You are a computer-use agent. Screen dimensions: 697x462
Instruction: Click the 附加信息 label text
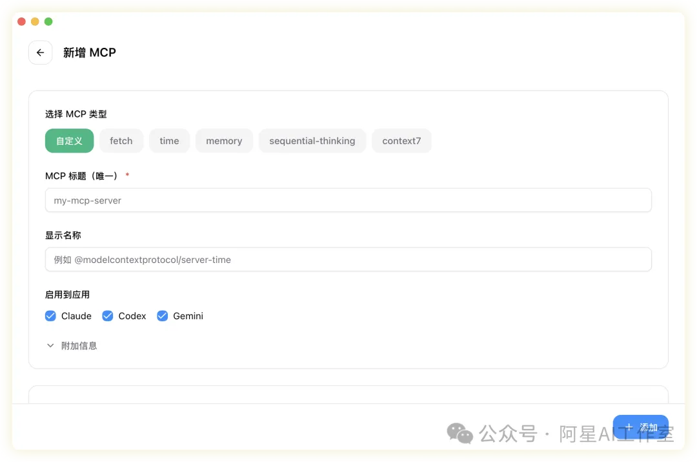tap(79, 346)
